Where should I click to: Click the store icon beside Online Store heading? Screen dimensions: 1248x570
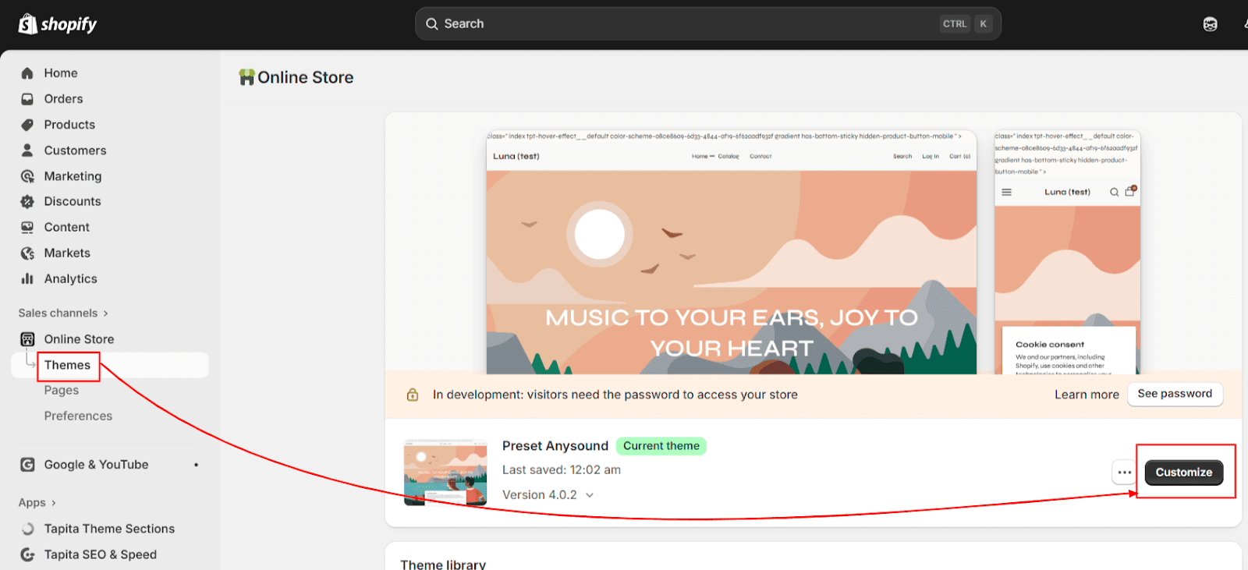[x=246, y=77]
